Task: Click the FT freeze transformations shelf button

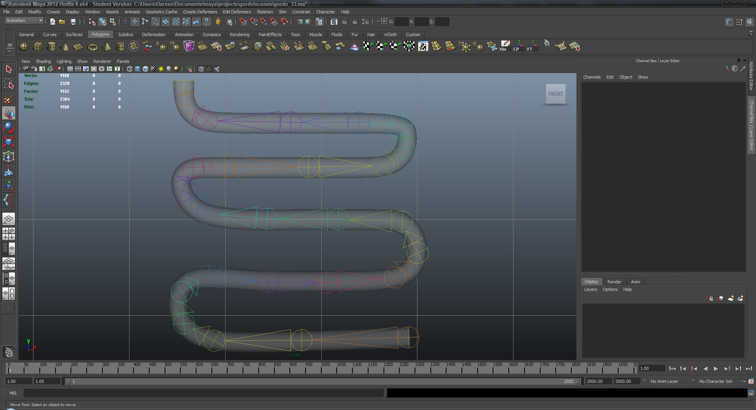Action: click(x=532, y=46)
